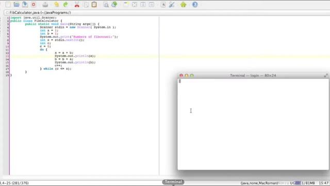Close buffer using red toolbar icon

pos(34,5)
